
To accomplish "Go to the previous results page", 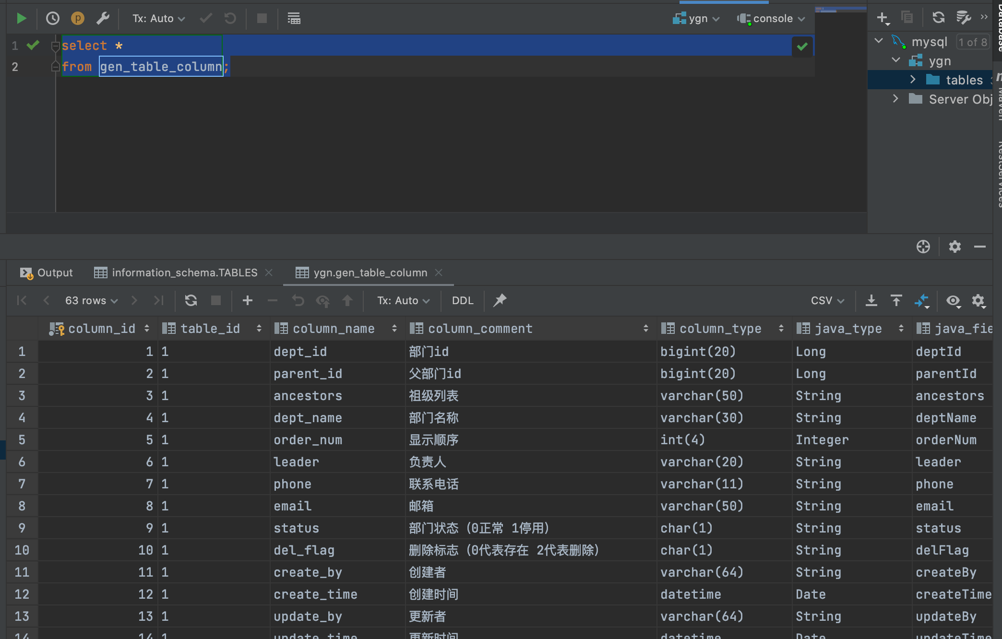I will pyautogui.click(x=47, y=300).
